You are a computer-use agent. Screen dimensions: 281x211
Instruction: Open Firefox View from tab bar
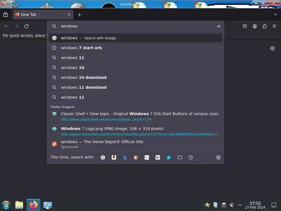[x=5, y=15]
